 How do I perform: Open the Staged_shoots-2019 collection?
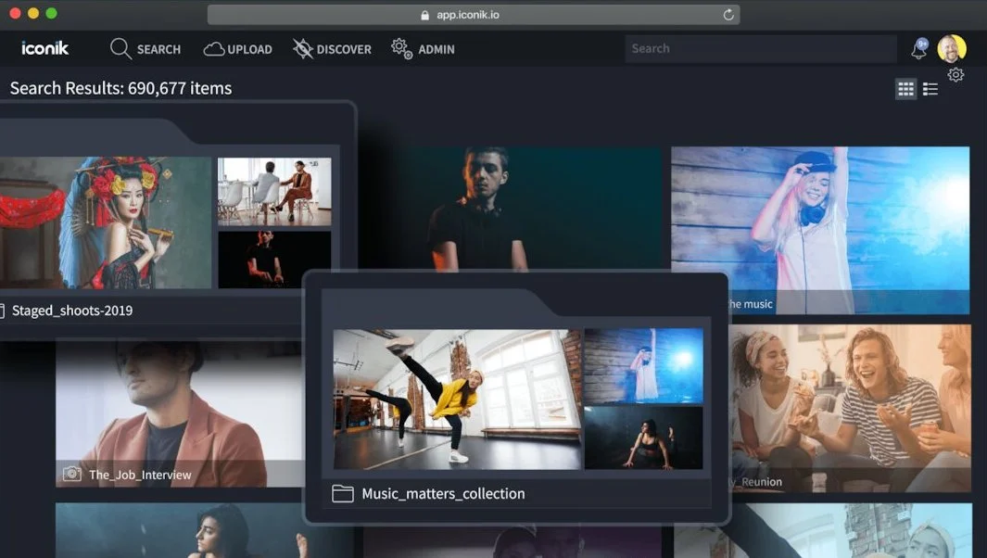[72, 311]
